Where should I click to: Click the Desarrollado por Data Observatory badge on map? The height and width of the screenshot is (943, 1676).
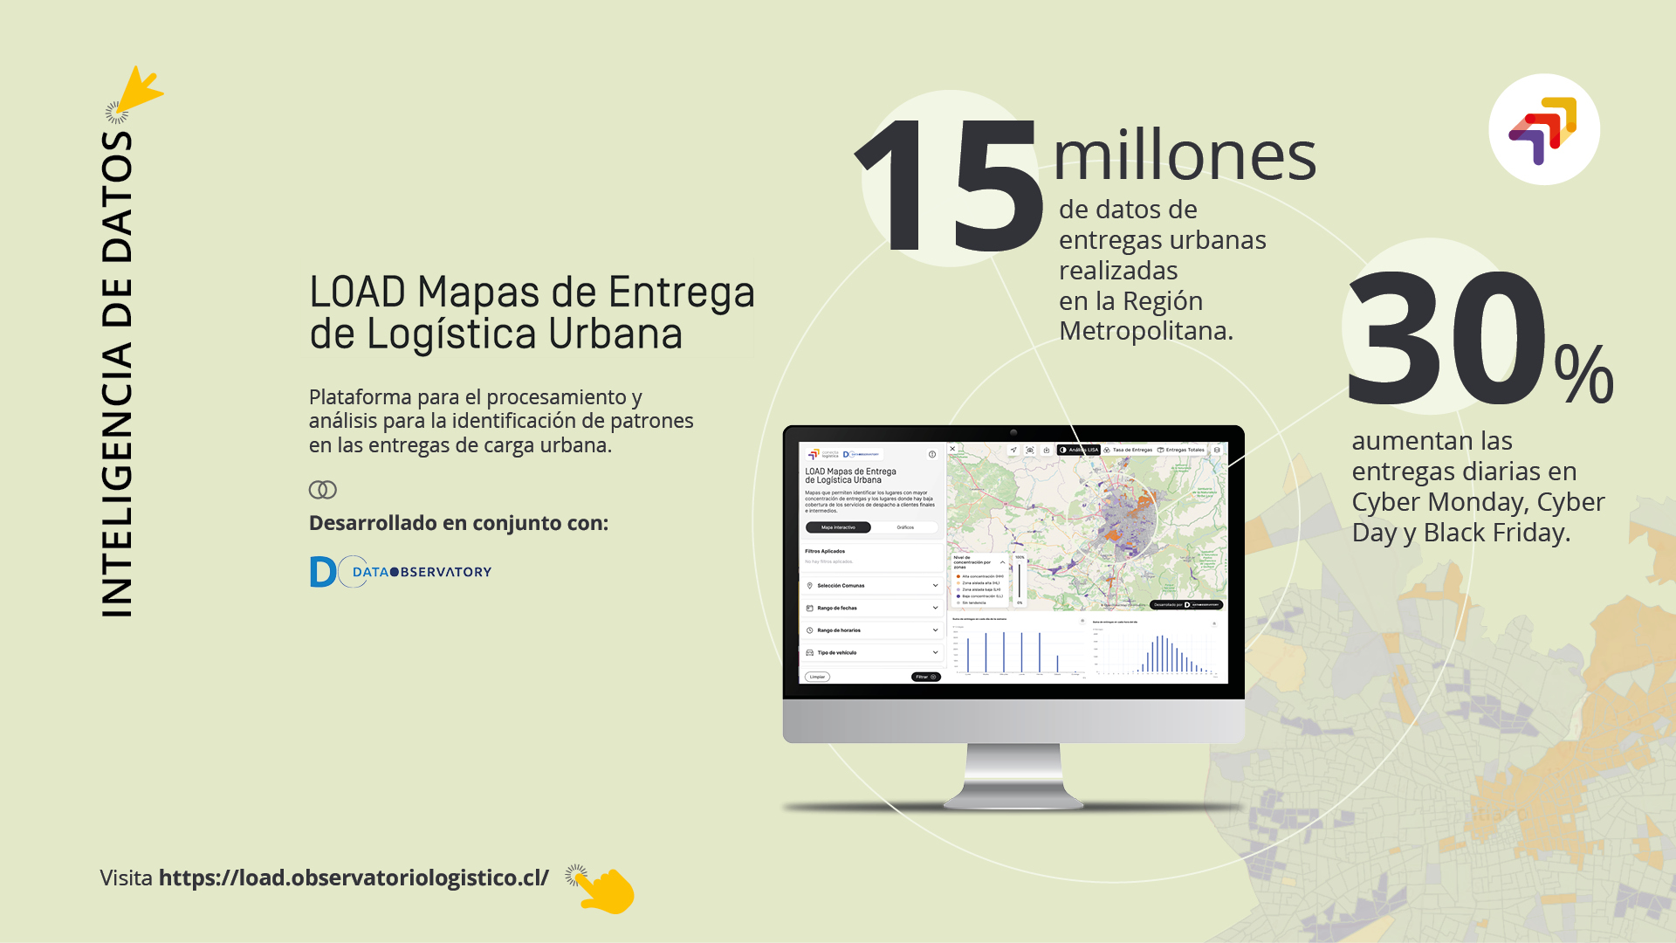coord(1186,604)
